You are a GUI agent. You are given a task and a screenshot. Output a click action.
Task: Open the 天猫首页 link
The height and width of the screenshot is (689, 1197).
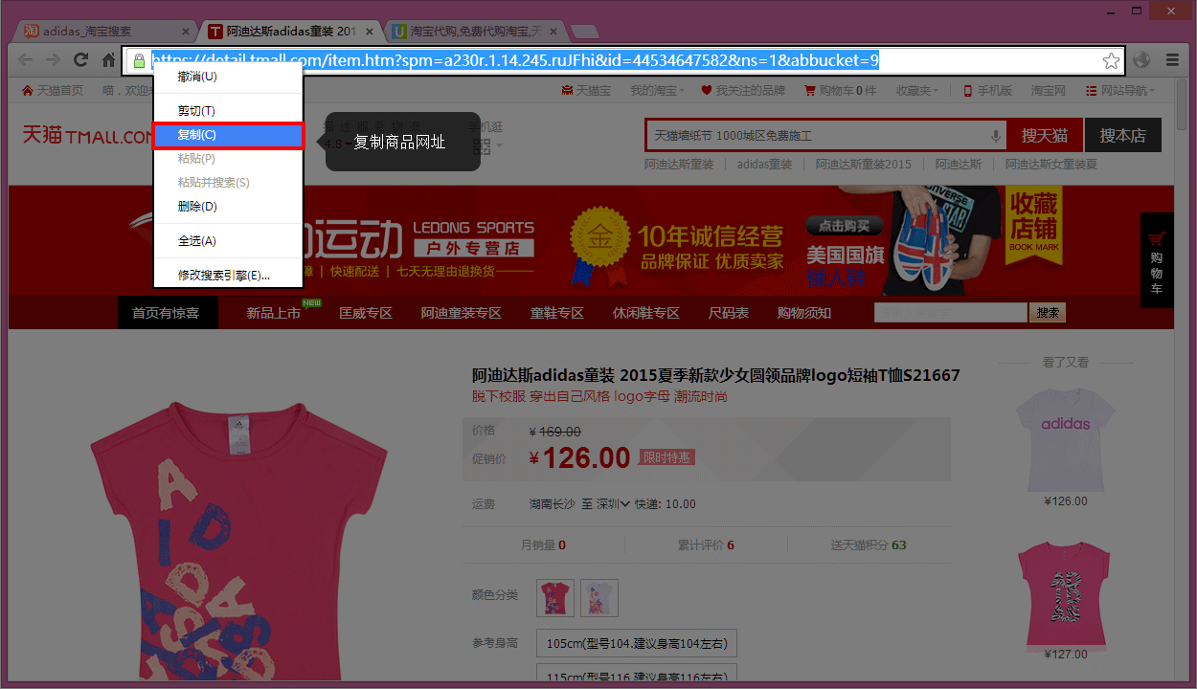53,91
